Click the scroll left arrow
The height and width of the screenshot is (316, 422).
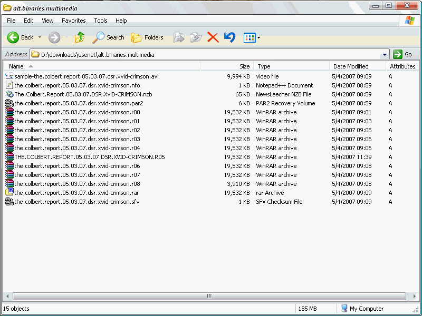point(7,296)
